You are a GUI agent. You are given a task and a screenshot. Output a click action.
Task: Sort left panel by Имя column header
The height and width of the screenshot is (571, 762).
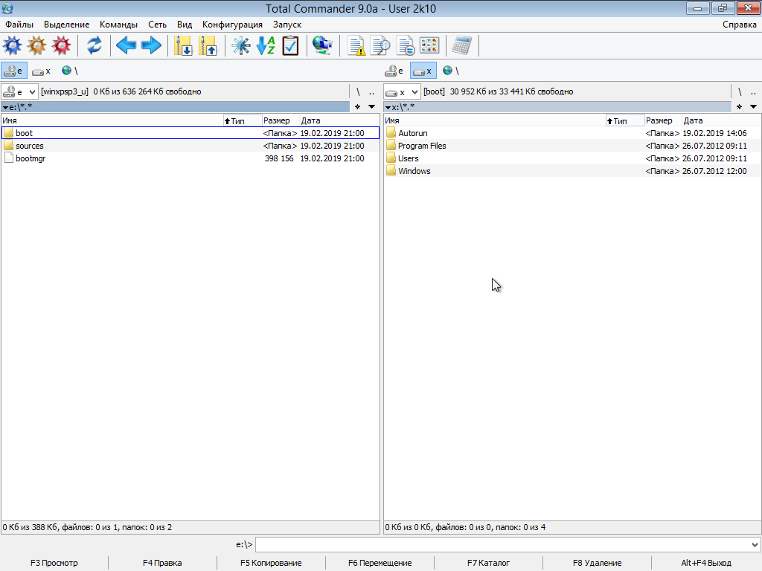tap(112, 120)
